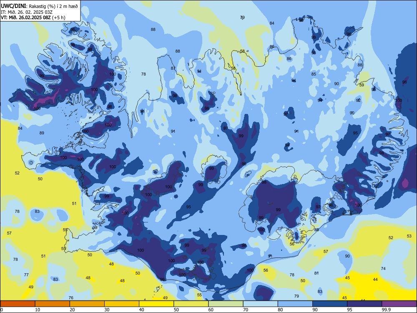Click the legend tick label '20'
Image resolution: width=417 pixels, height=313 pixels.
72,310
